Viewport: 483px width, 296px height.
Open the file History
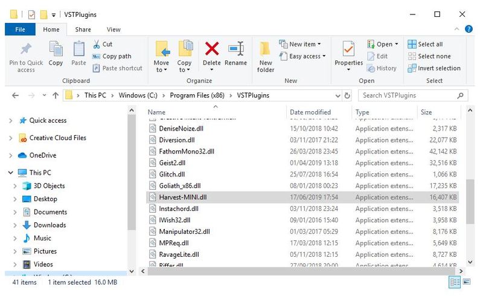click(x=382, y=68)
